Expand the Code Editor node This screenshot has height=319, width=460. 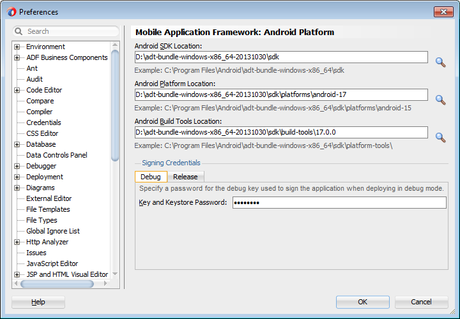point(17,90)
